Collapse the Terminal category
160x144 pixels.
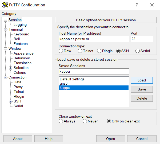point(6,30)
